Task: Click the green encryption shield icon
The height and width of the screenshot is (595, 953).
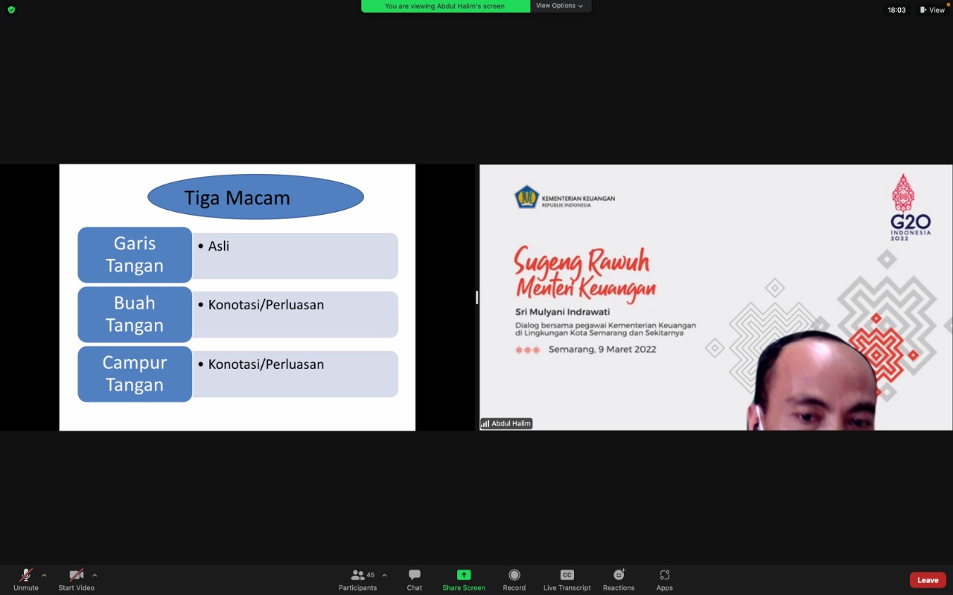Action: tap(11, 10)
